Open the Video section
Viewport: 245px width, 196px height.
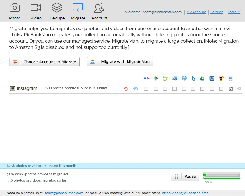click(x=36, y=12)
